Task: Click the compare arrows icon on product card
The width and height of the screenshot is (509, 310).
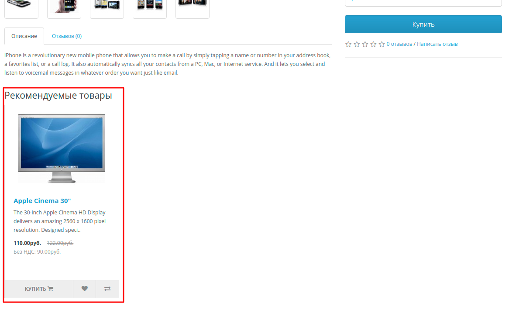Action: 107,289
